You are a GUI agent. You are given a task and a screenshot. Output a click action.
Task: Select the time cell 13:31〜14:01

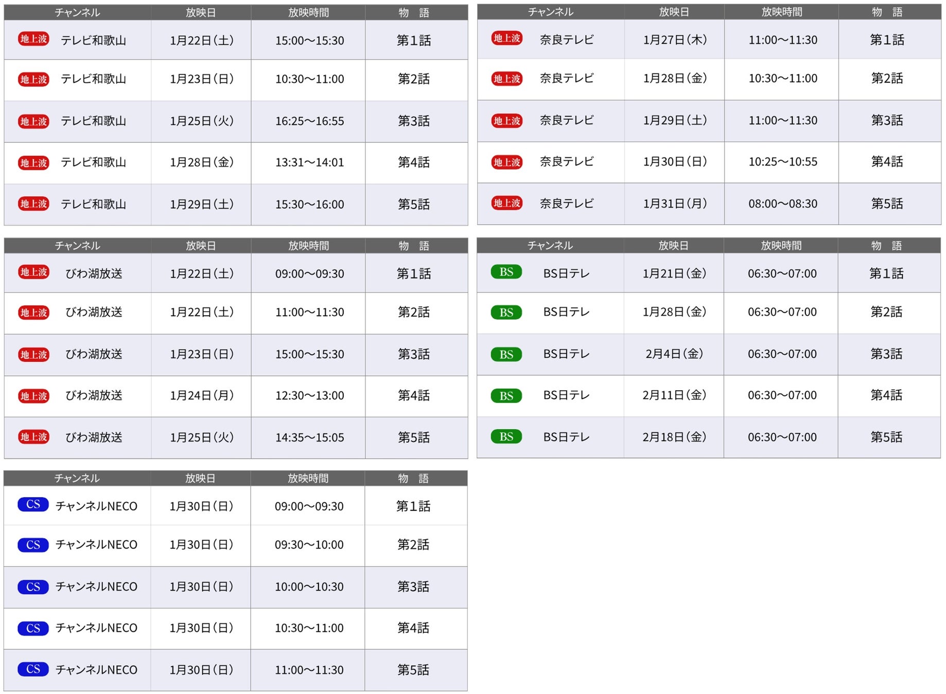(x=309, y=163)
